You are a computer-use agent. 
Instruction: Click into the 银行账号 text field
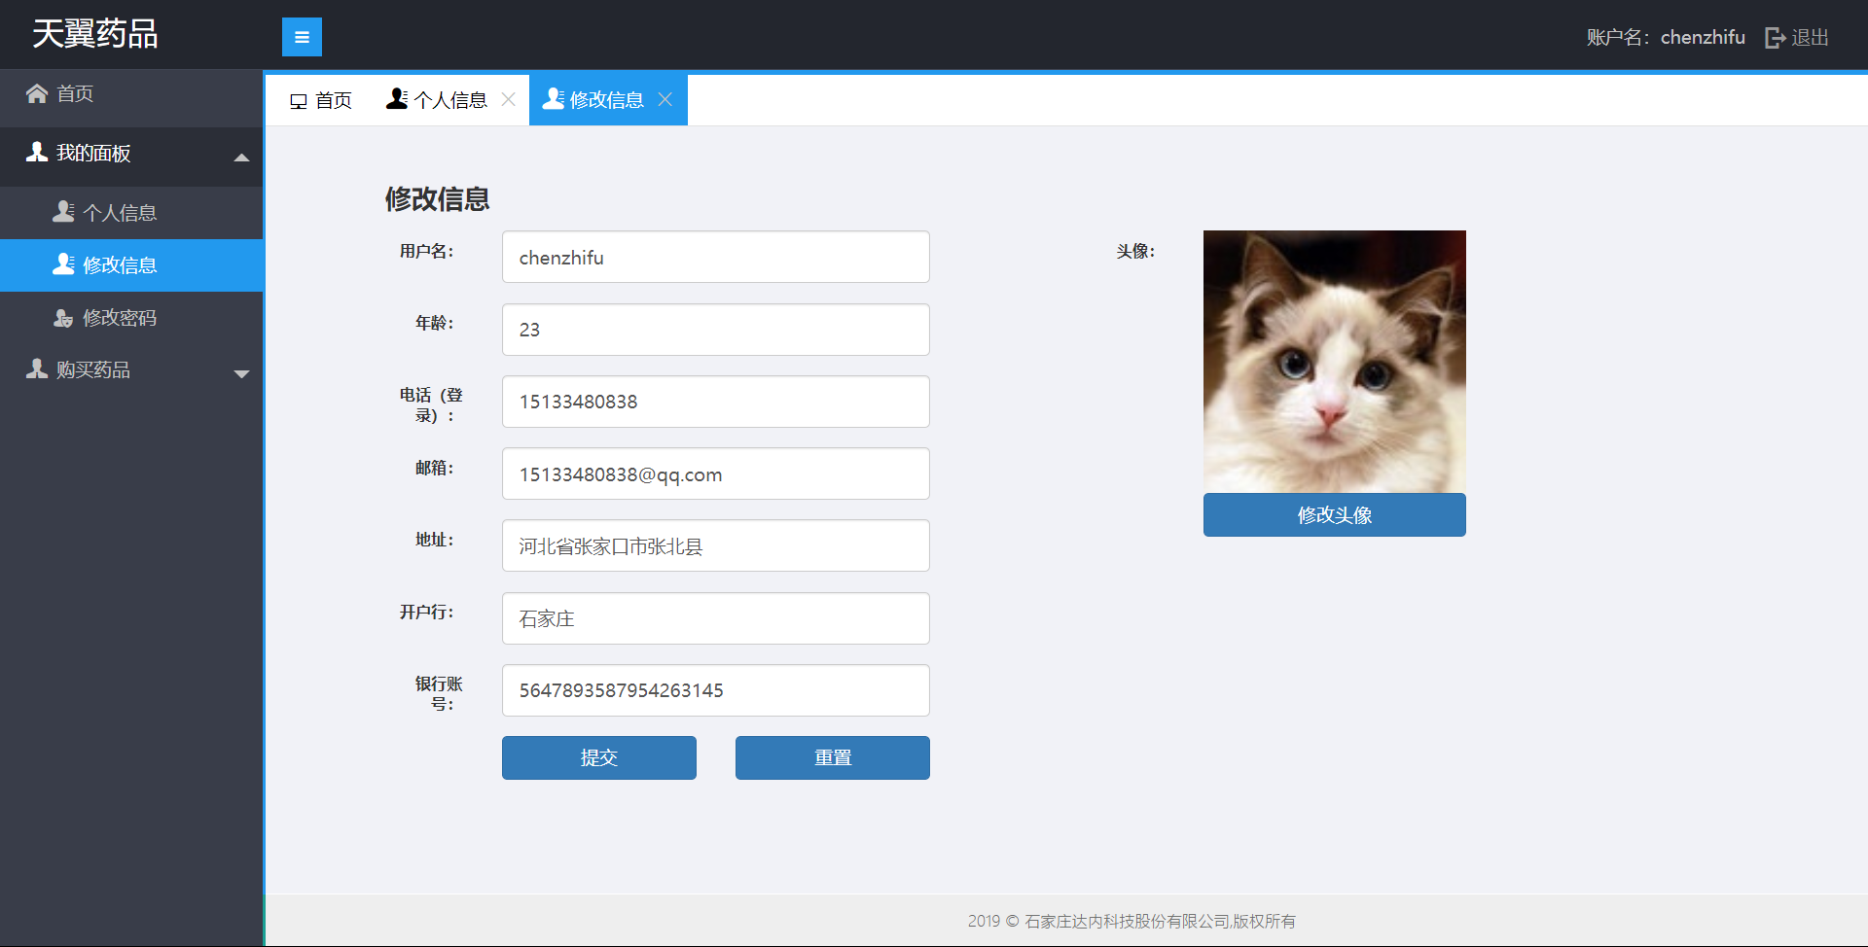click(715, 690)
